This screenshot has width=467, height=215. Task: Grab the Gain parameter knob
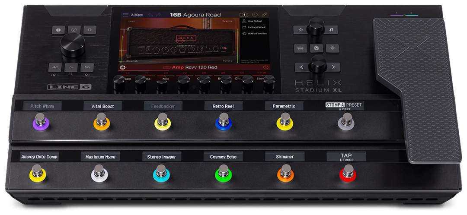[119, 83]
